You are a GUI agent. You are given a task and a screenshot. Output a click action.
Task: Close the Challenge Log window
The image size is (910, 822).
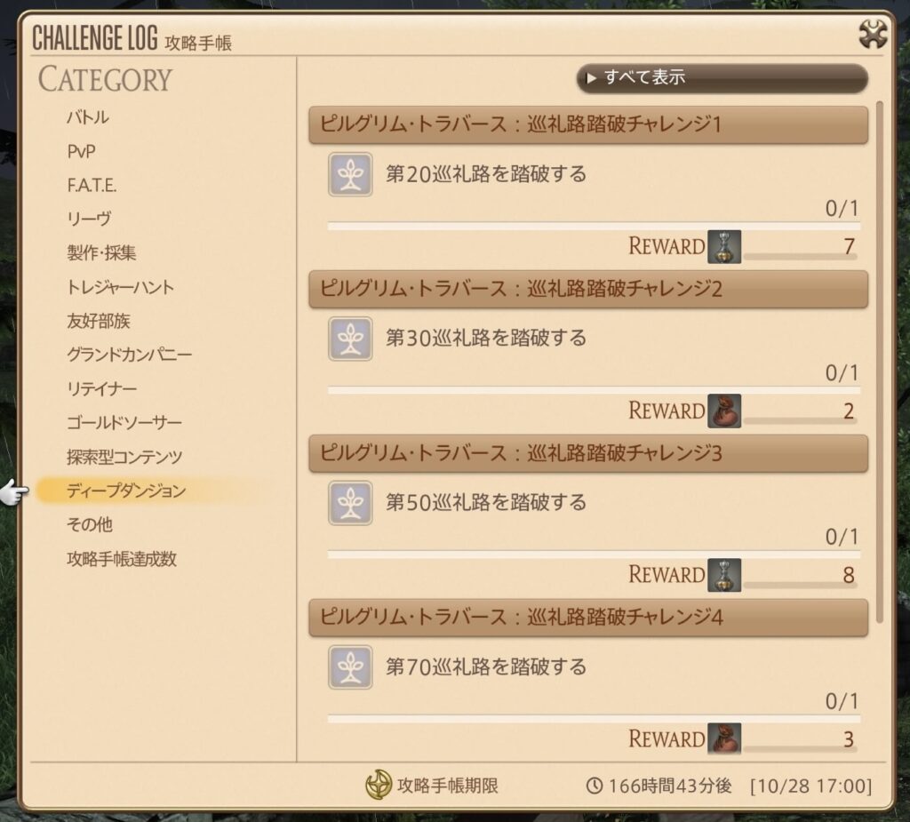(873, 34)
